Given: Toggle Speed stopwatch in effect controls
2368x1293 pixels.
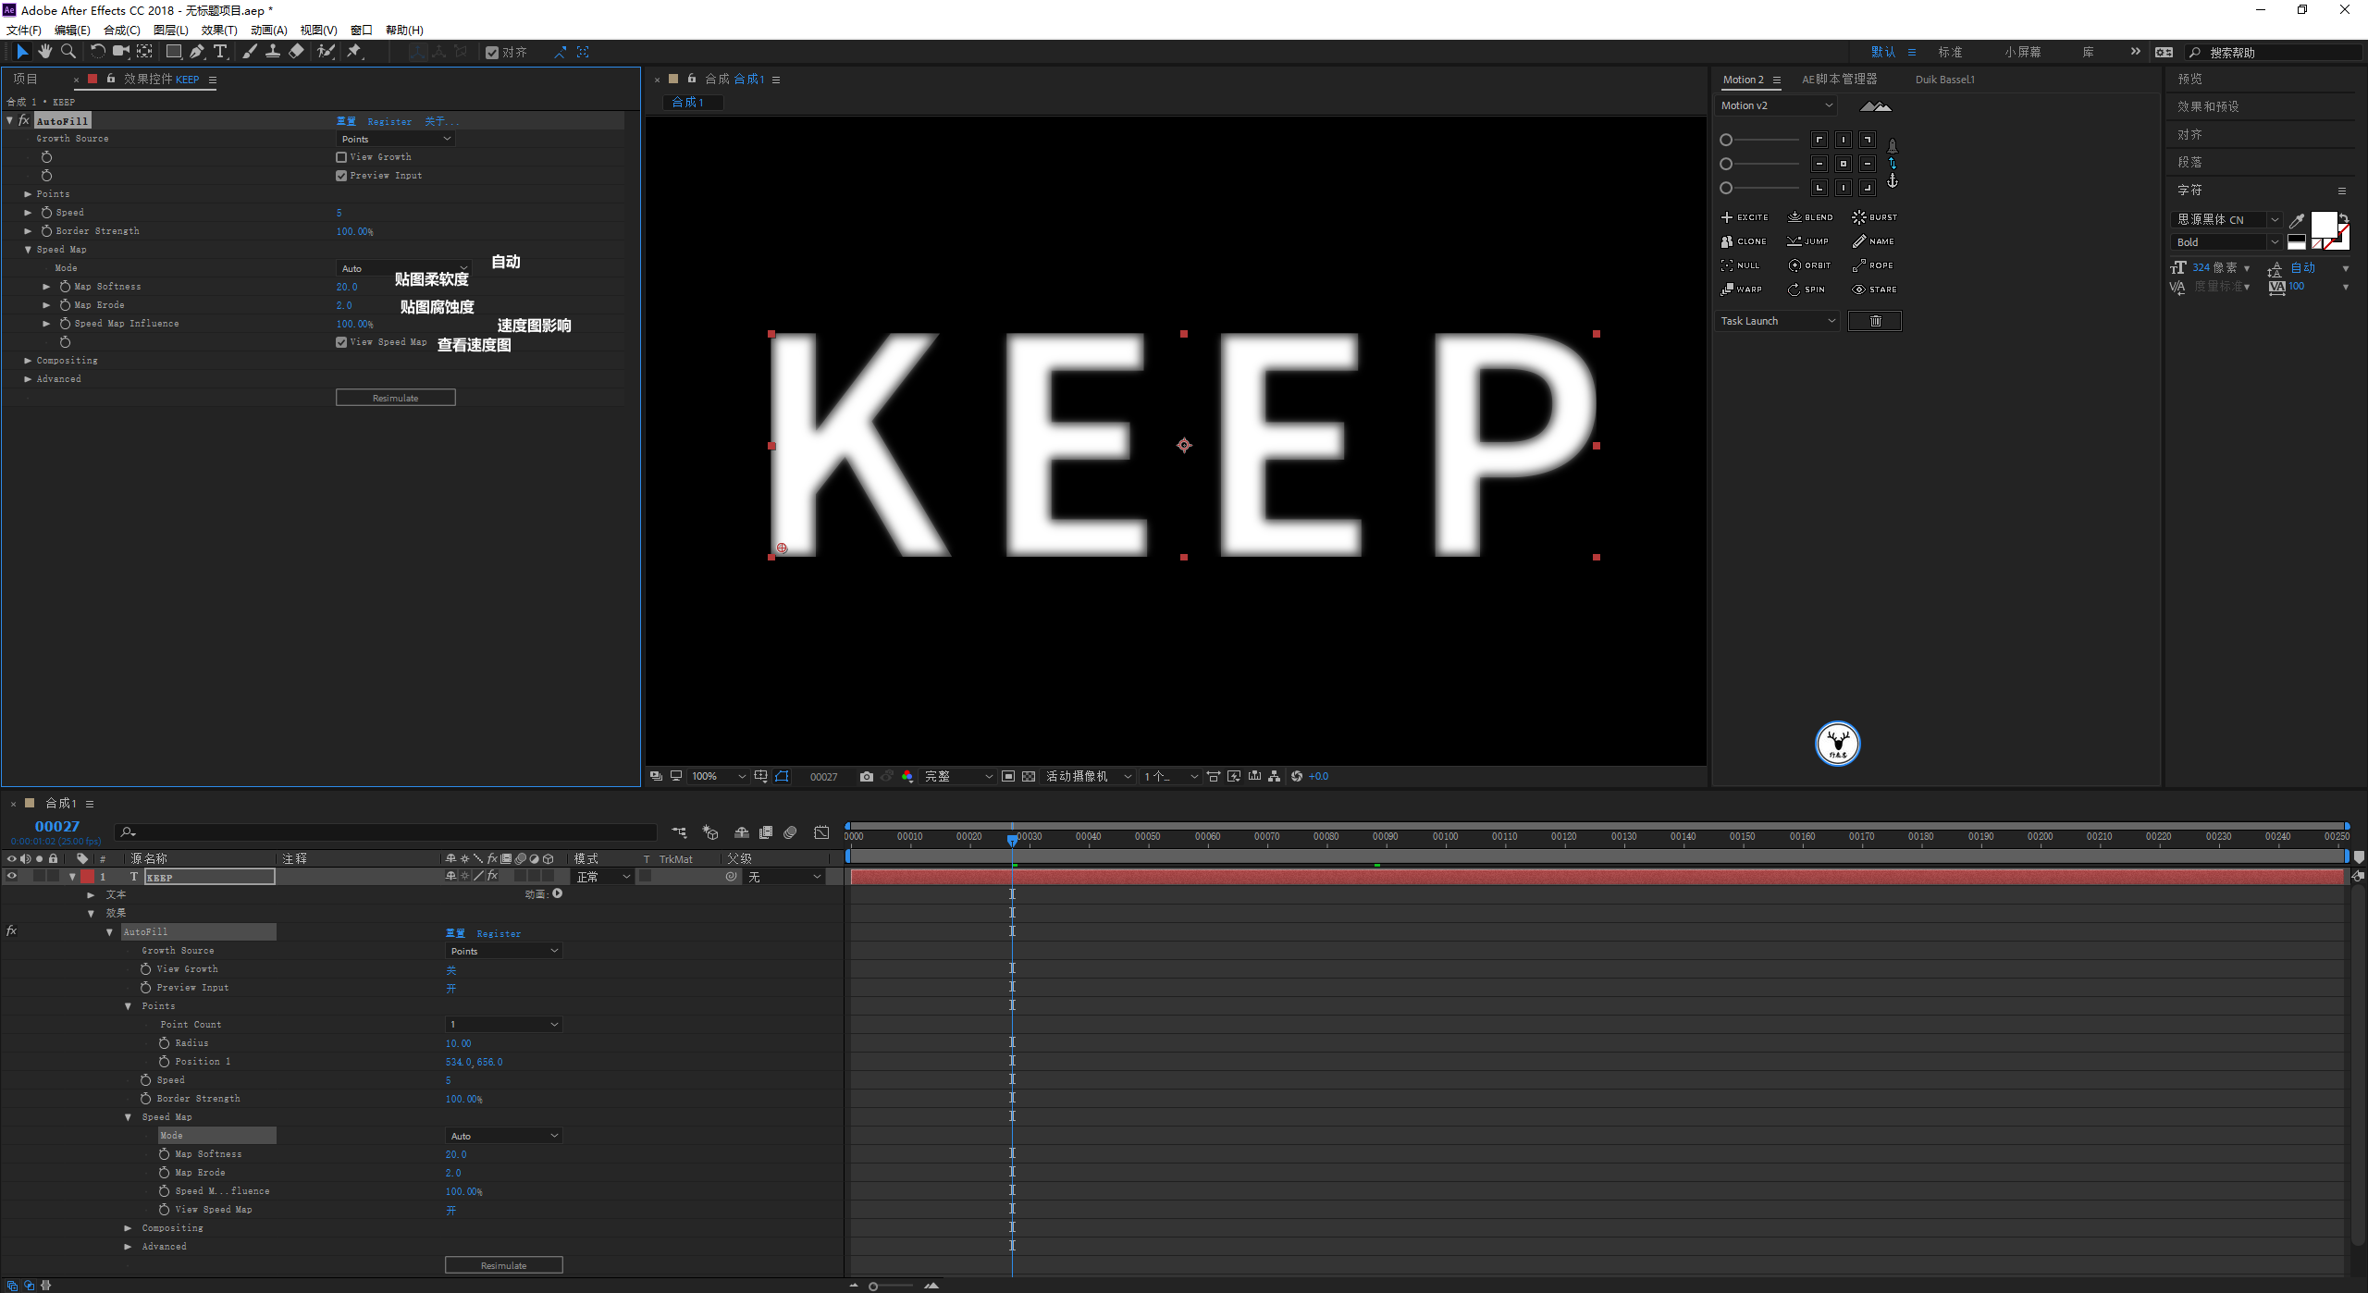Looking at the screenshot, I should (x=46, y=213).
